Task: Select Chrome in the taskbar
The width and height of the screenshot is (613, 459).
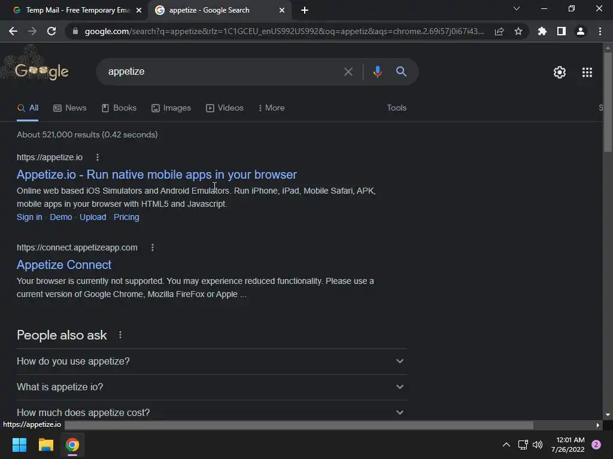Action: (72, 445)
